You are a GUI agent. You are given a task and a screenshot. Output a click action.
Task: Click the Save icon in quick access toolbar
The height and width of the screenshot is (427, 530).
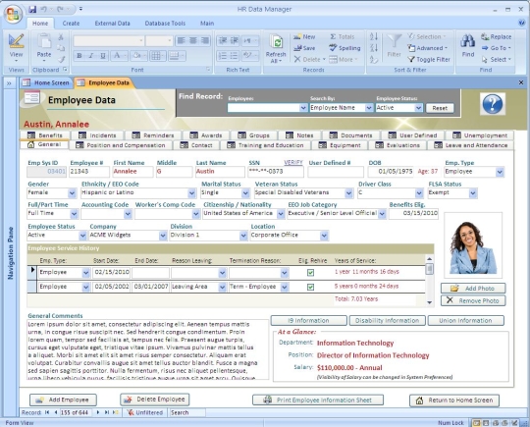pyautogui.click(x=32, y=9)
